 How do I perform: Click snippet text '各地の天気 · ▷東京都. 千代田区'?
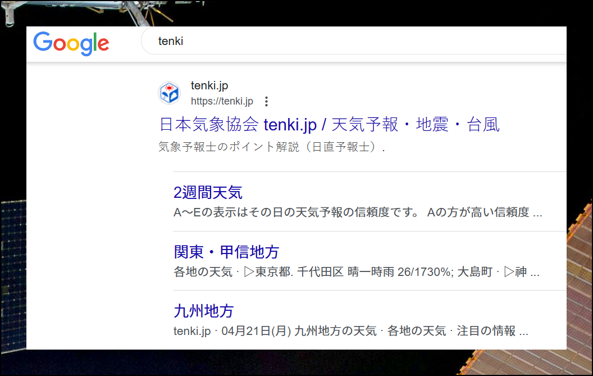pos(258,271)
